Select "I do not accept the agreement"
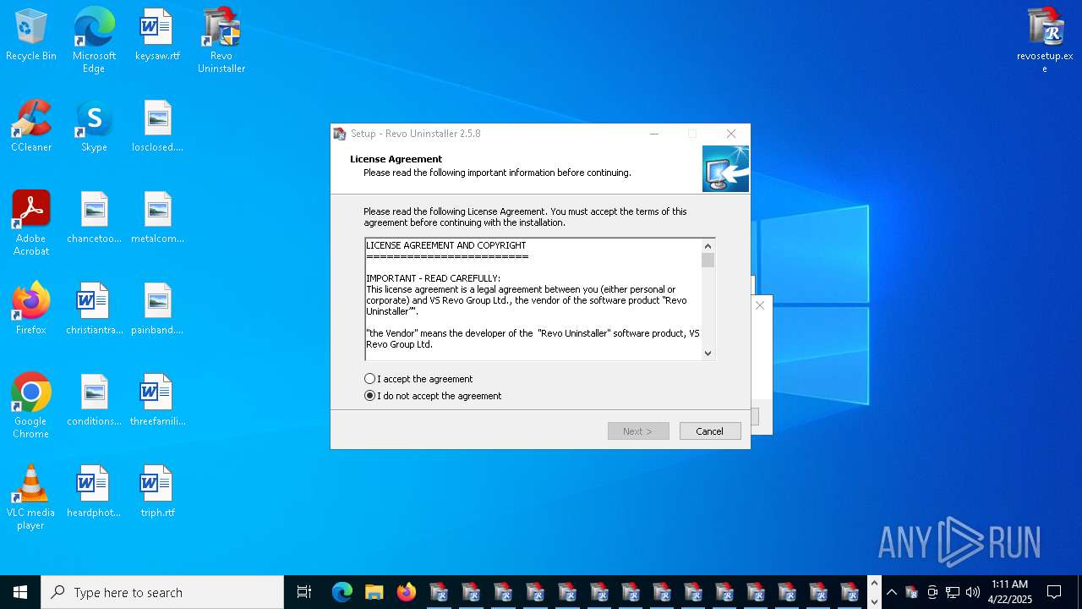Screen dimensions: 1082x609 (x=433, y=396)
